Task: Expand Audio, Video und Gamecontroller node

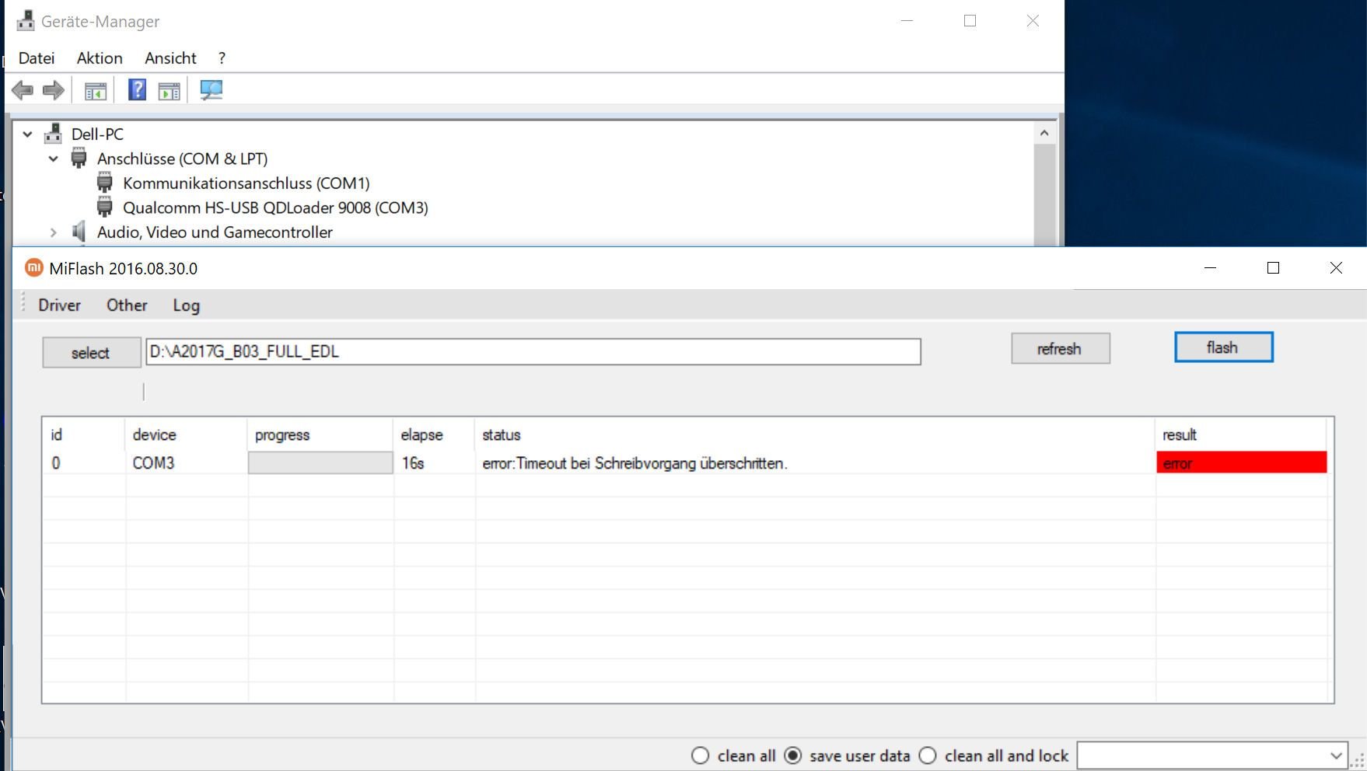Action: [53, 232]
